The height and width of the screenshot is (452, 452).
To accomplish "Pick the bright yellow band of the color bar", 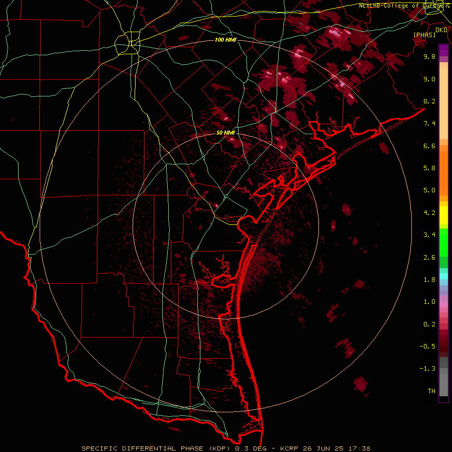I will click(x=443, y=215).
